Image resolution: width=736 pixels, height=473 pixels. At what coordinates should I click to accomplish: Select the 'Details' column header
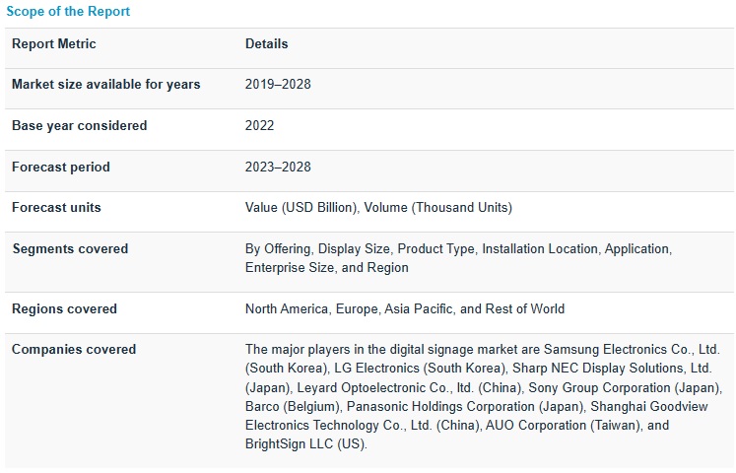(x=267, y=43)
